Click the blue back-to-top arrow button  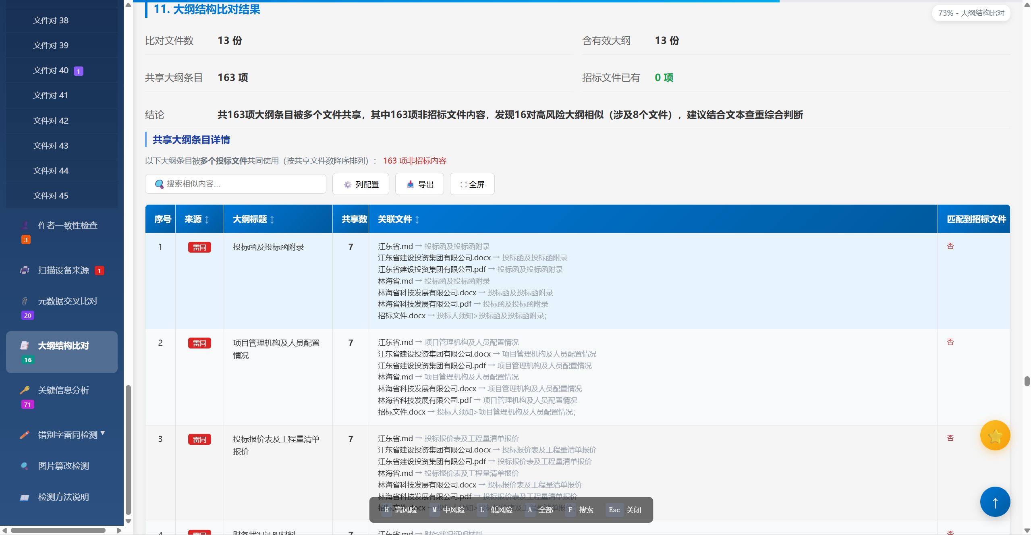click(x=995, y=502)
